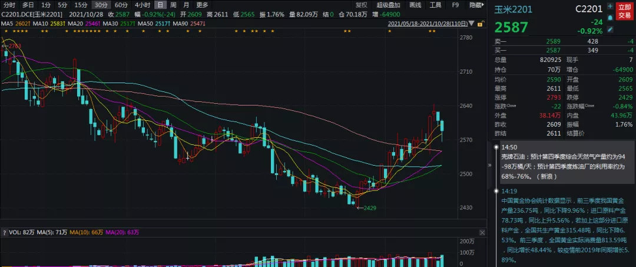This screenshot has height=267, width=636.
Task: Click the MA30 indicator label
Action: (x=119, y=24)
